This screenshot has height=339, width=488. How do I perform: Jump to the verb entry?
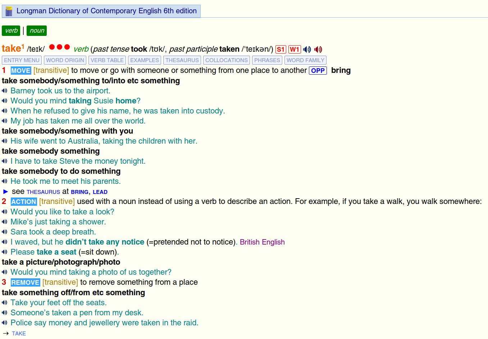point(11,31)
